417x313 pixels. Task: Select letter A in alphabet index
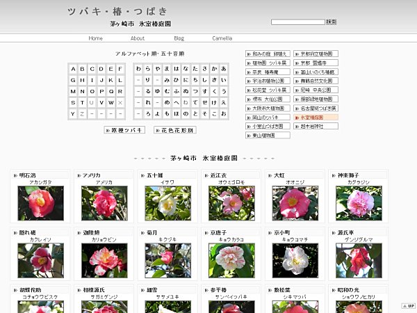click(73, 69)
